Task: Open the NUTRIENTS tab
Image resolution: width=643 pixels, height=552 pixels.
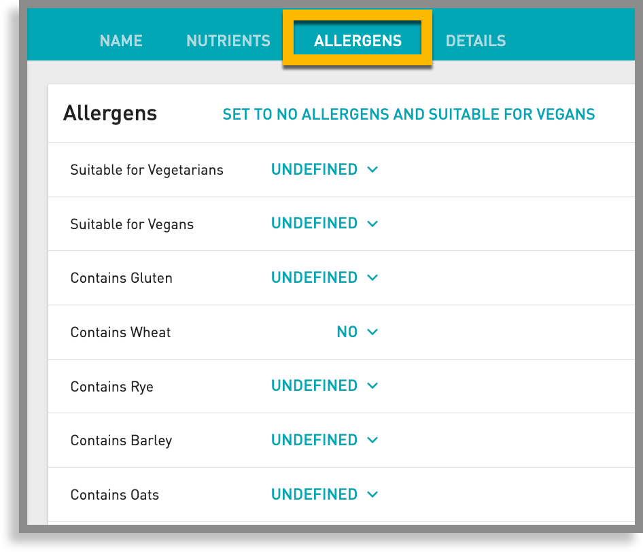Action: [228, 41]
